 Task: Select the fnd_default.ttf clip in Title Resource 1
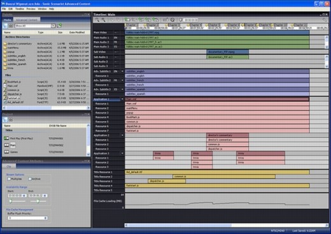[x=217, y=172]
